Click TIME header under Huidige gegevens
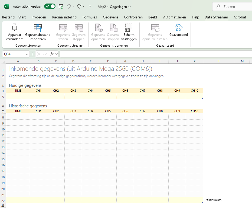Viewport: 252px width, 208px height. click(18, 91)
